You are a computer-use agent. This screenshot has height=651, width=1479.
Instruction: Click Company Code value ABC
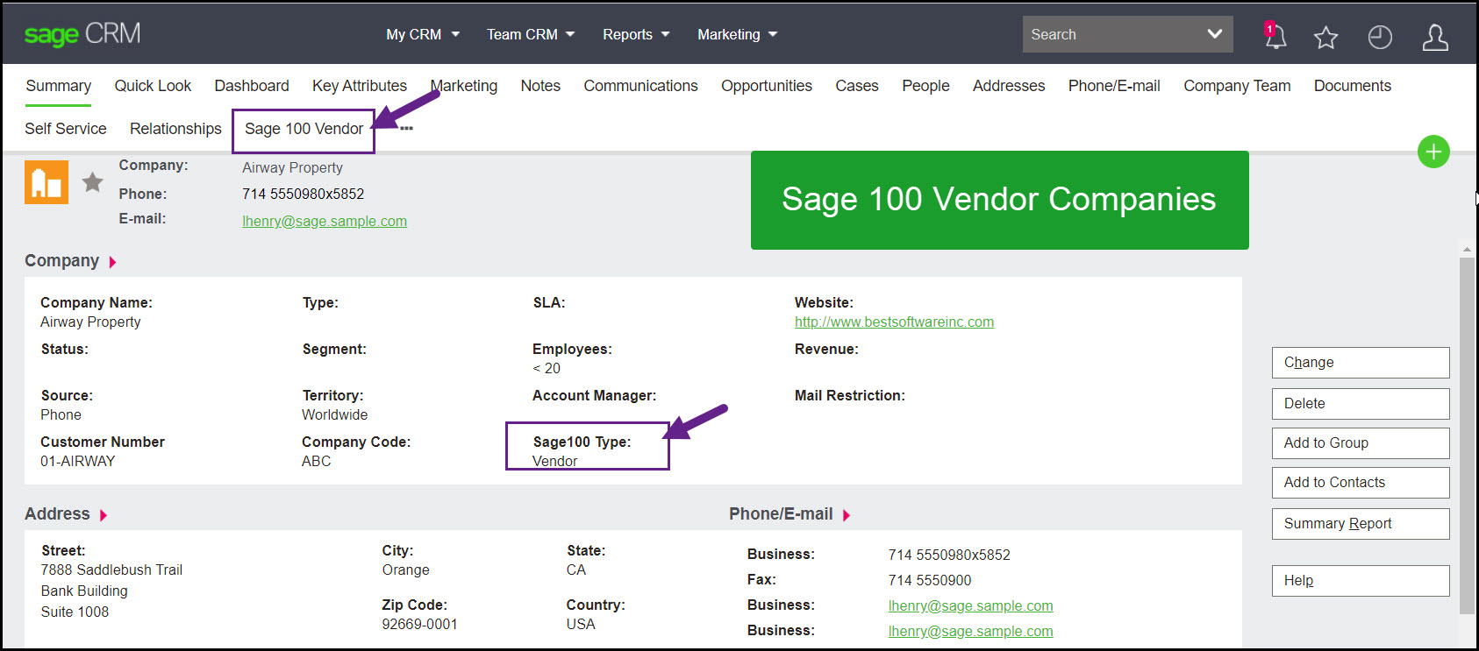click(x=317, y=462)
